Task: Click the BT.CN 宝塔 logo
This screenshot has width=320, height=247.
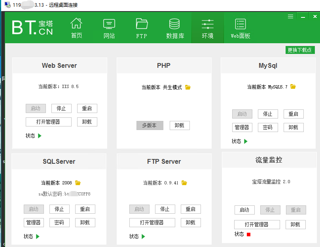Action: click(x=32, y=27)
